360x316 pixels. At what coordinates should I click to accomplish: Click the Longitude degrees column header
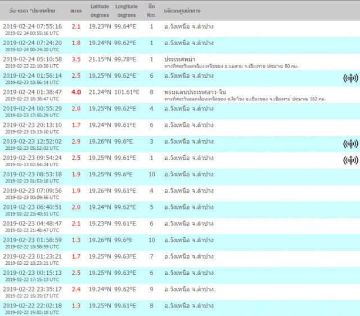126,11
